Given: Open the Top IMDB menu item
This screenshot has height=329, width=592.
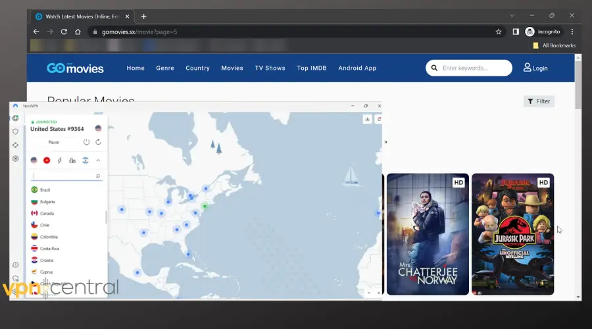Looking at the screenshot, I should click(312, 68).
